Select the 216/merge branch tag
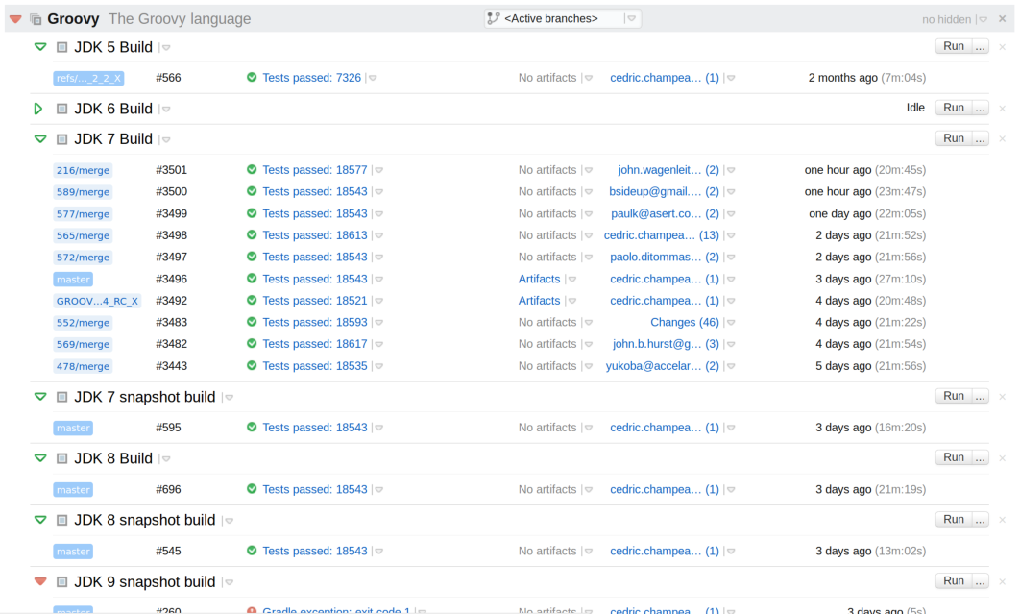Image resolution: width=1020 pixels, height=614 pixels. [83, 171]
